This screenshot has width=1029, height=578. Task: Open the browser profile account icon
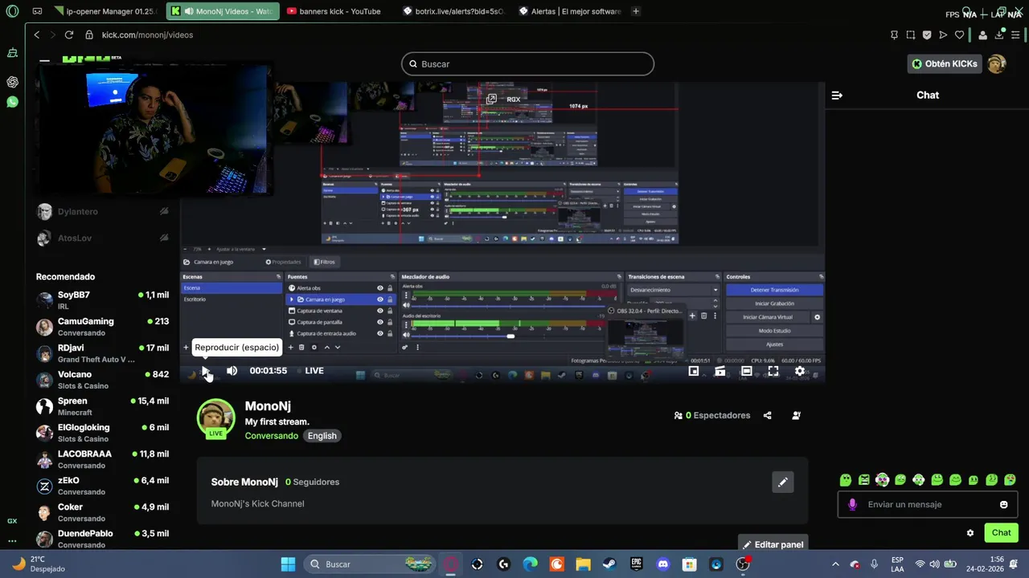(x=982, y=35)
